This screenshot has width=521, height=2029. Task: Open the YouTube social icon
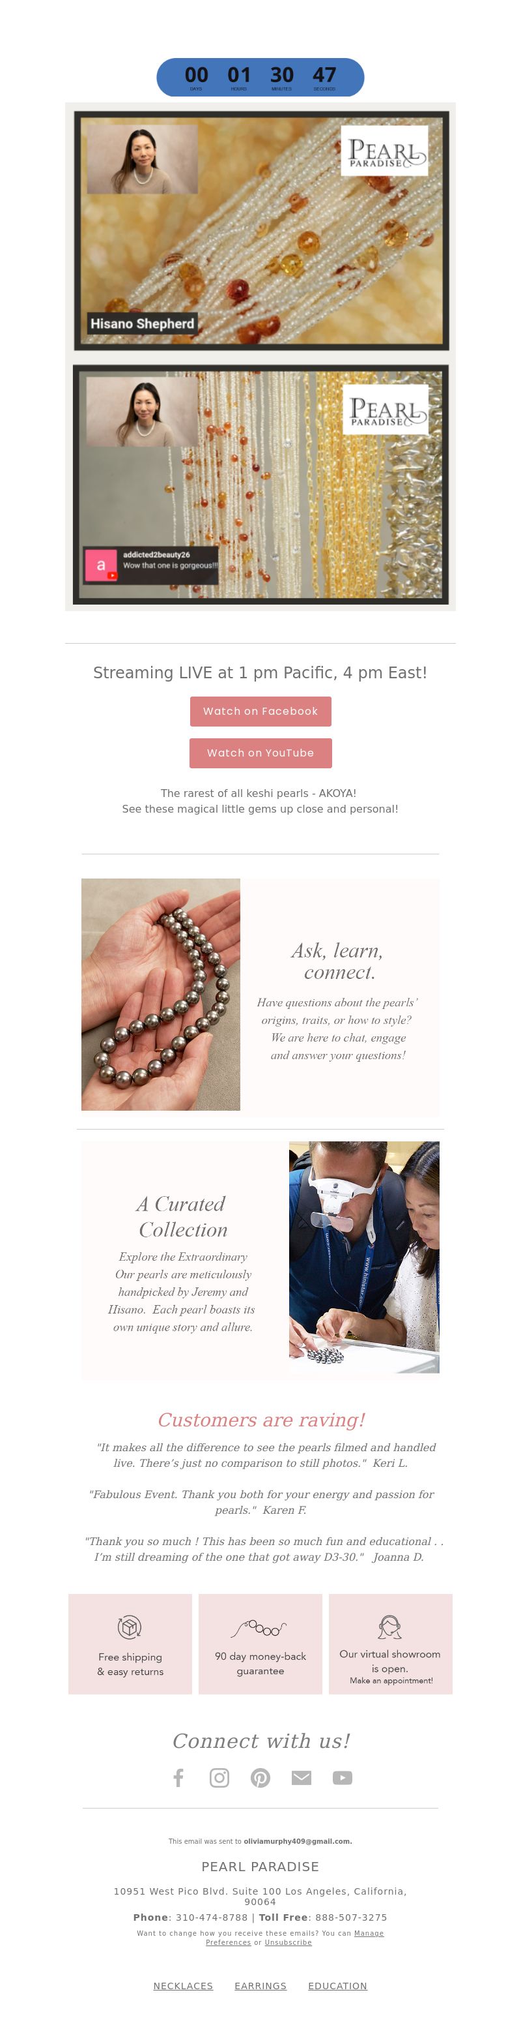(x=343, y=1778)
